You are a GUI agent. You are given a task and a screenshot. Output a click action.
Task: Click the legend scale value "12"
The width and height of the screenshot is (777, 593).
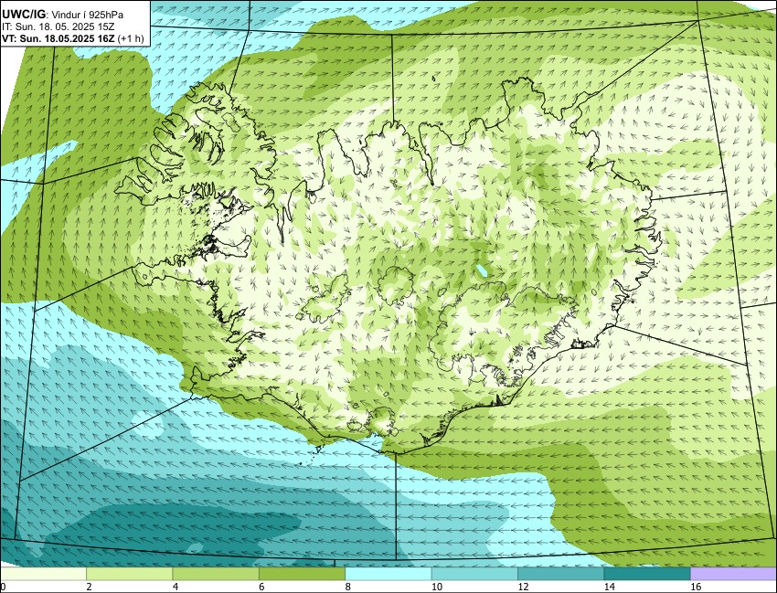click(523, 587)
